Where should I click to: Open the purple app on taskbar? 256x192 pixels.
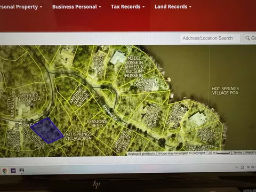13,171
